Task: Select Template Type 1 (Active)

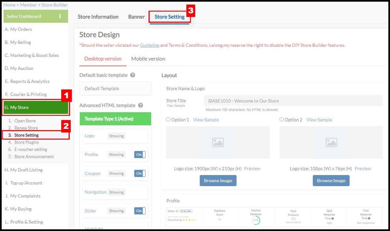Action: tap(115, 119)
